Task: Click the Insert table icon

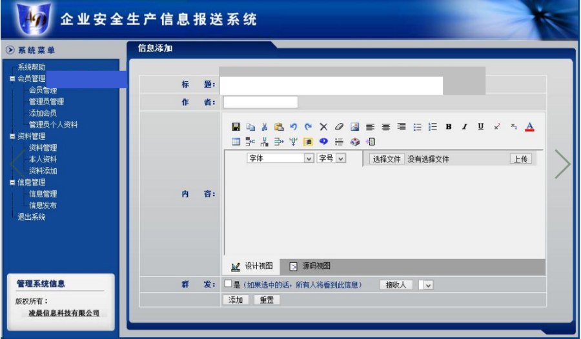Action: click(236, 141)
